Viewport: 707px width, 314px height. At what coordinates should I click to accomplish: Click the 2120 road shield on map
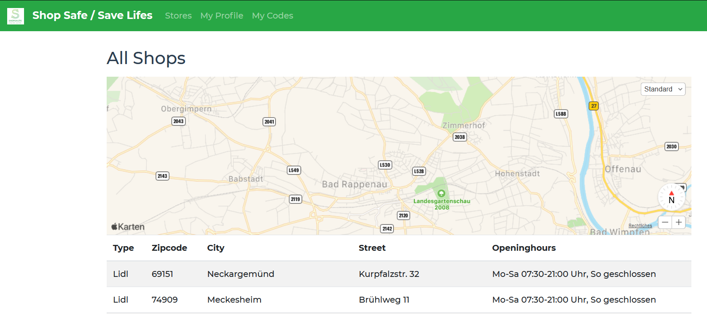click(x=403, y=215)
